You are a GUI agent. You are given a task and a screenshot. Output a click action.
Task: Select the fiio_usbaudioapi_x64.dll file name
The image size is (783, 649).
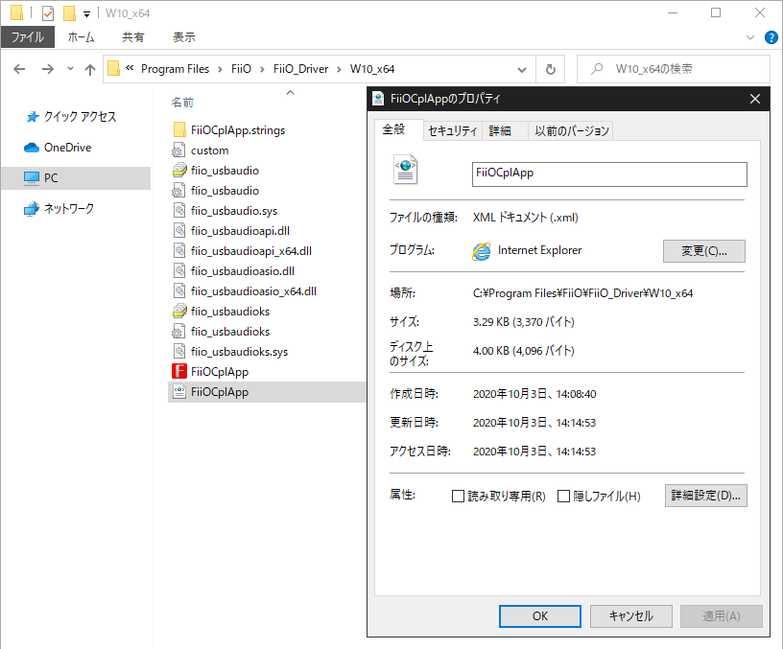coord(251,251)
